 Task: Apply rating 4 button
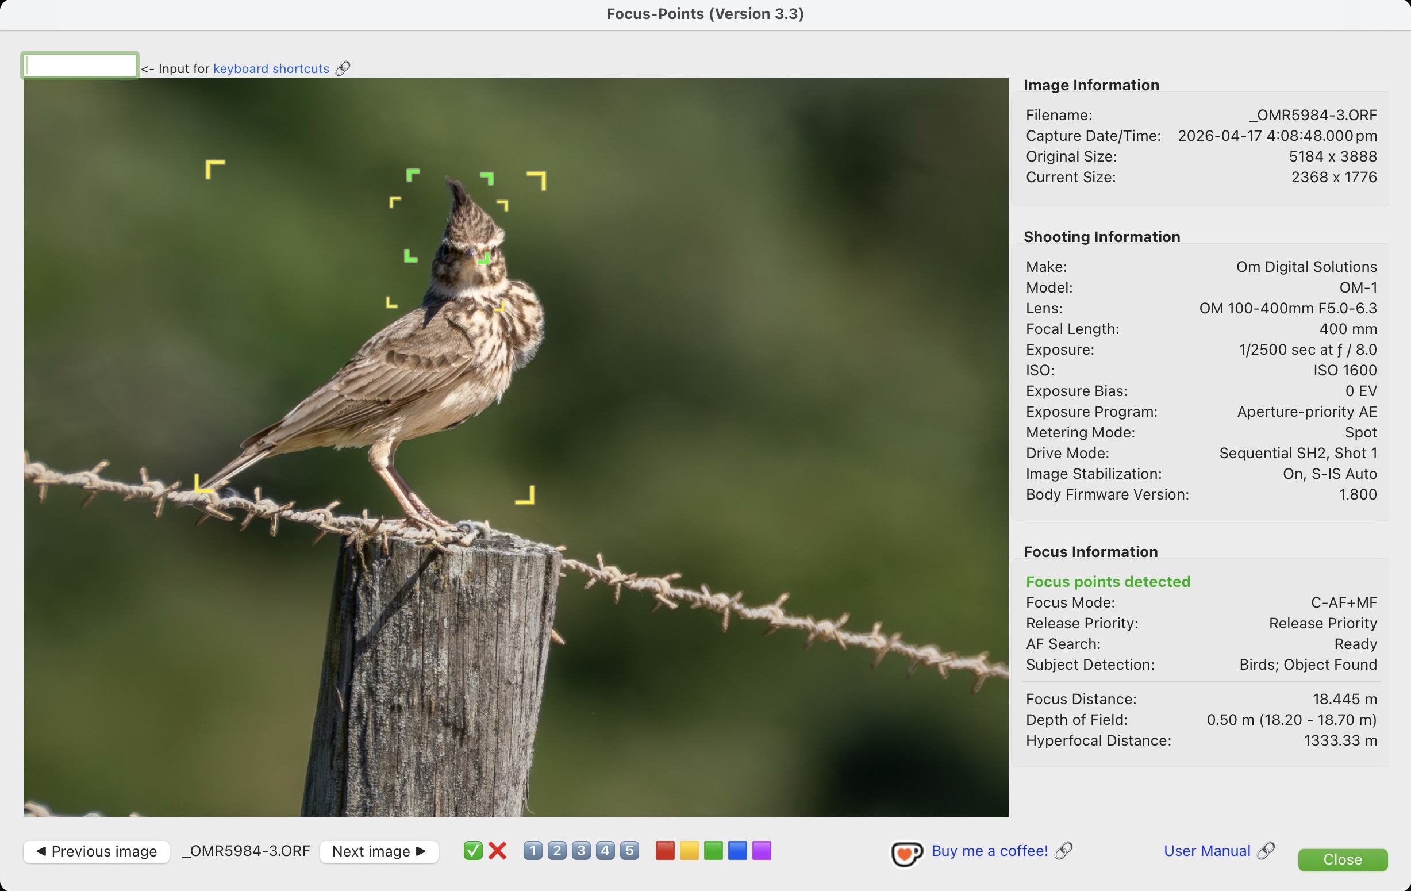coord(605,851)
